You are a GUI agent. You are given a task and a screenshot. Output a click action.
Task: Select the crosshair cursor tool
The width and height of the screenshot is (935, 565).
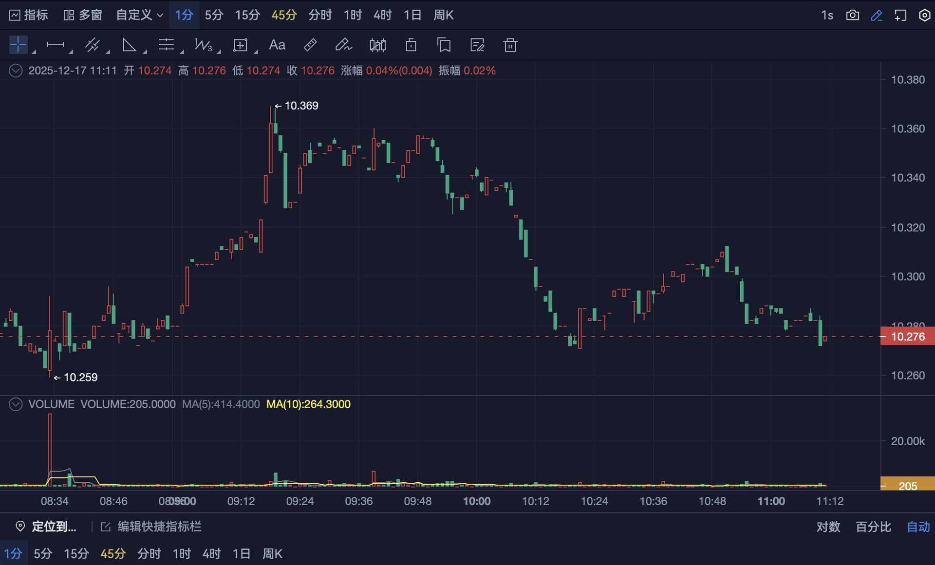pyautogui.click(x=18, y=45)
